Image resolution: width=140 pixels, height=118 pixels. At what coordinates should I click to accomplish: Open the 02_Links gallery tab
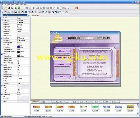pyautogui.click(x=44, y=102)
